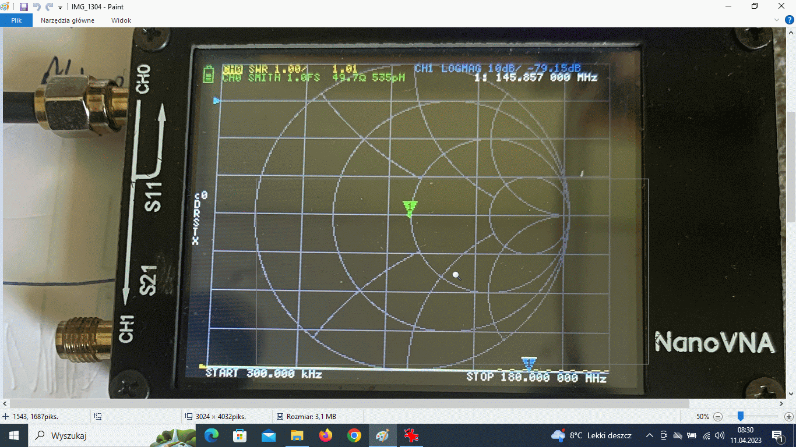This screenshot has height=447, width=796.
Task: Switch to the Narzędzia główne tab
Action: pyautogui.click(x=68, y=20)
